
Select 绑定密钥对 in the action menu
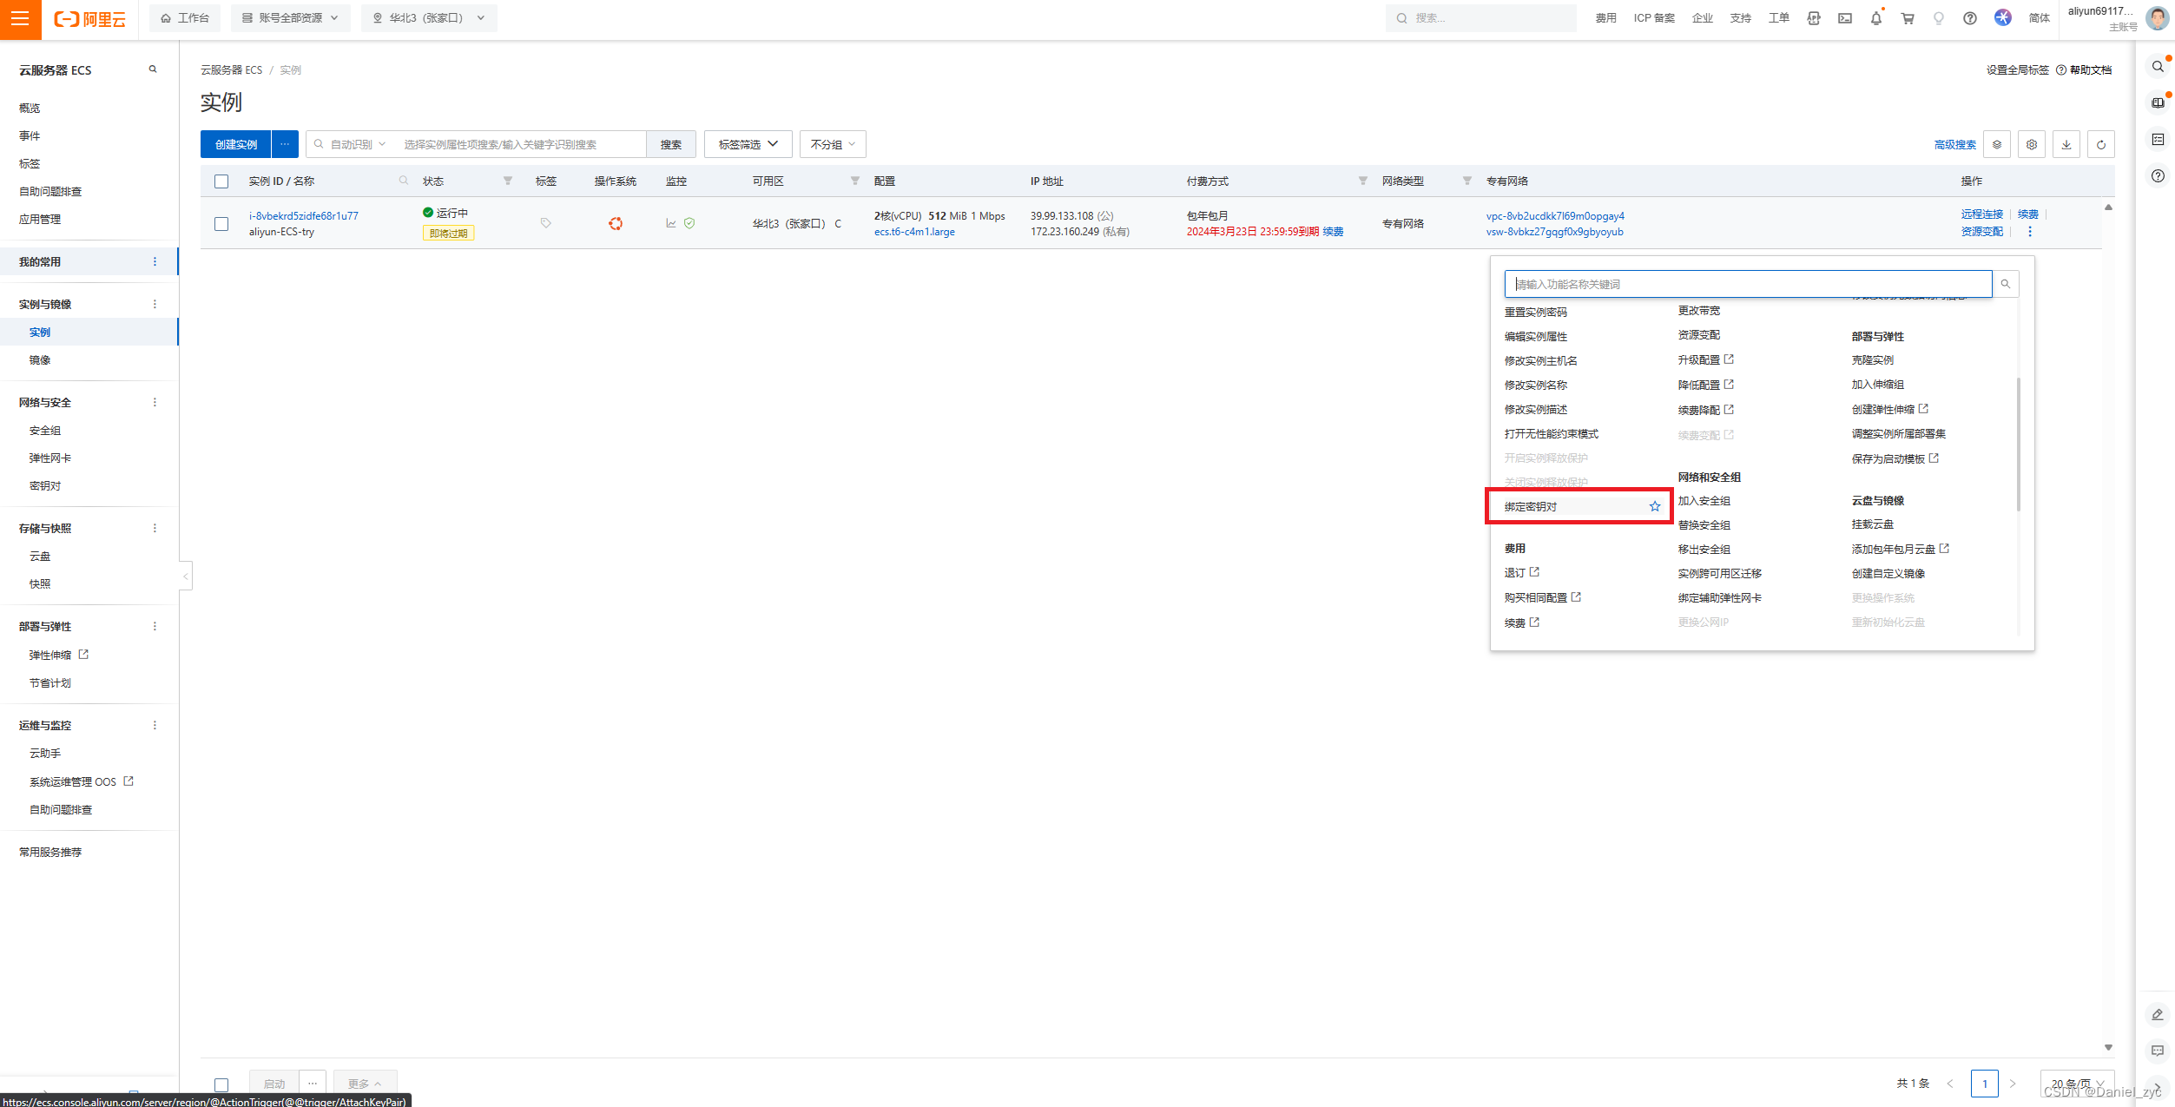(1531, 507)
